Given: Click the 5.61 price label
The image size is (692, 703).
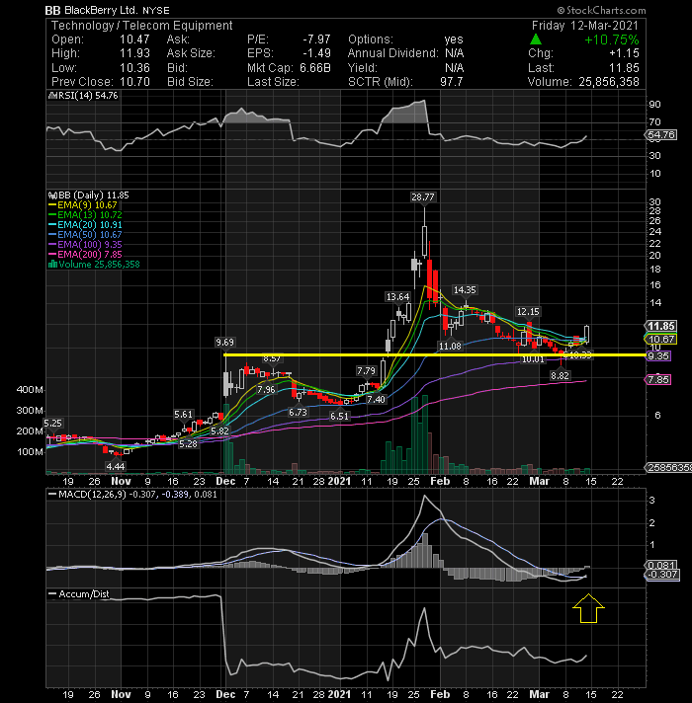Looking at the screenshot, I should click(183, 415).
